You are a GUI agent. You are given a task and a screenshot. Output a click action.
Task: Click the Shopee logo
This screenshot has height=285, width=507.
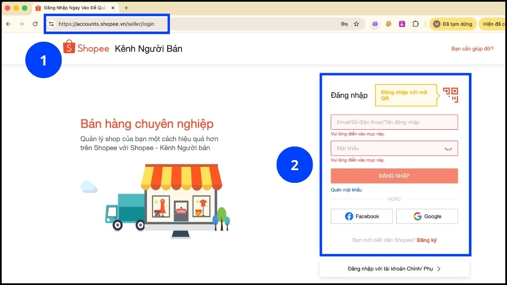tap(86, 48)
